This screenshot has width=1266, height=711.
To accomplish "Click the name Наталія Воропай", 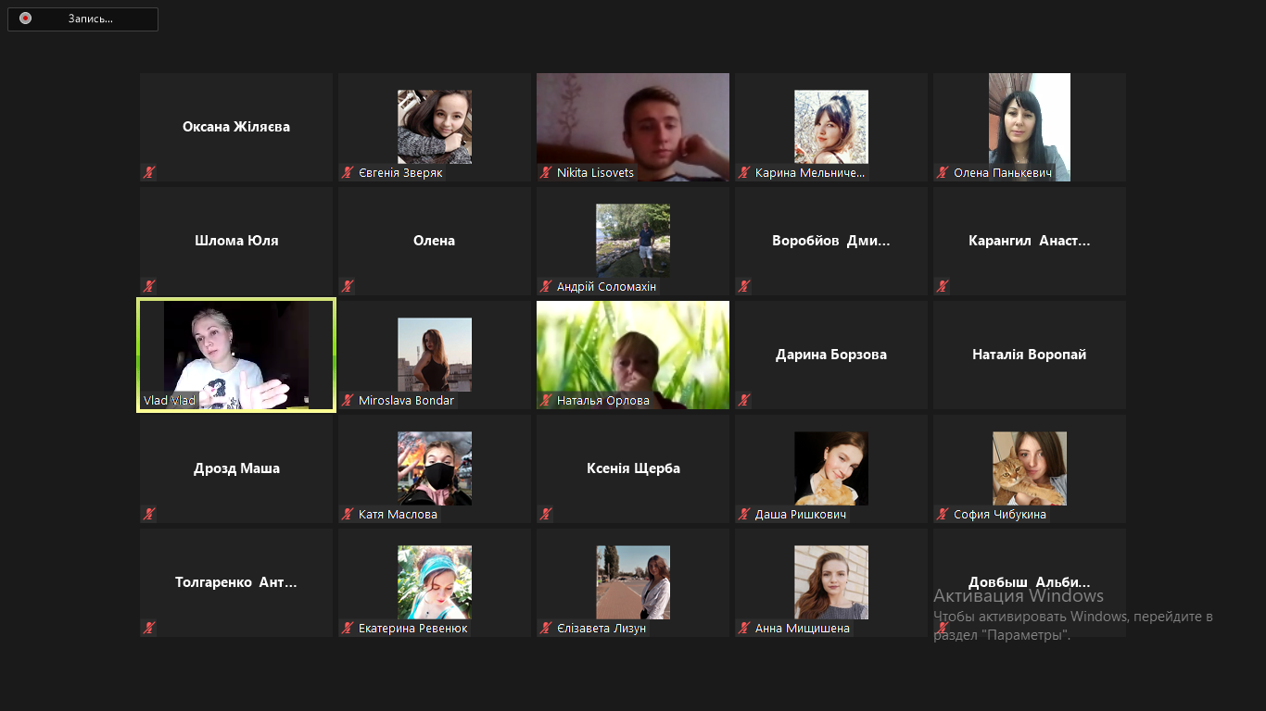I will point(1030,355).
